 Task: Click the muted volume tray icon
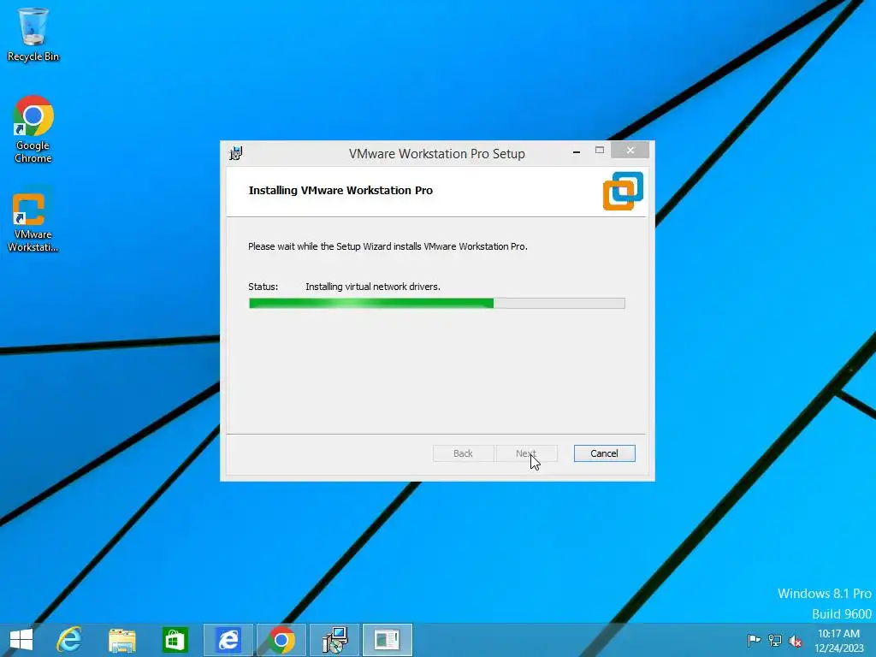pyautogui.click(x=796, y=640)
